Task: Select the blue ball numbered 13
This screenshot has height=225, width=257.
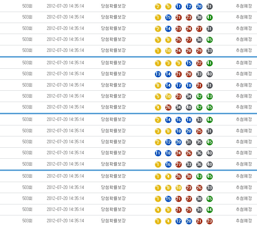Action: 158,74
